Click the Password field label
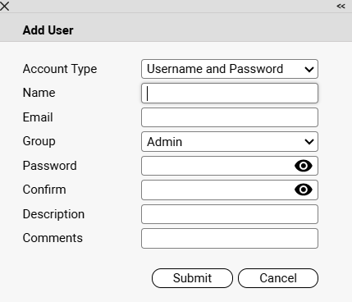 (50, 166)
